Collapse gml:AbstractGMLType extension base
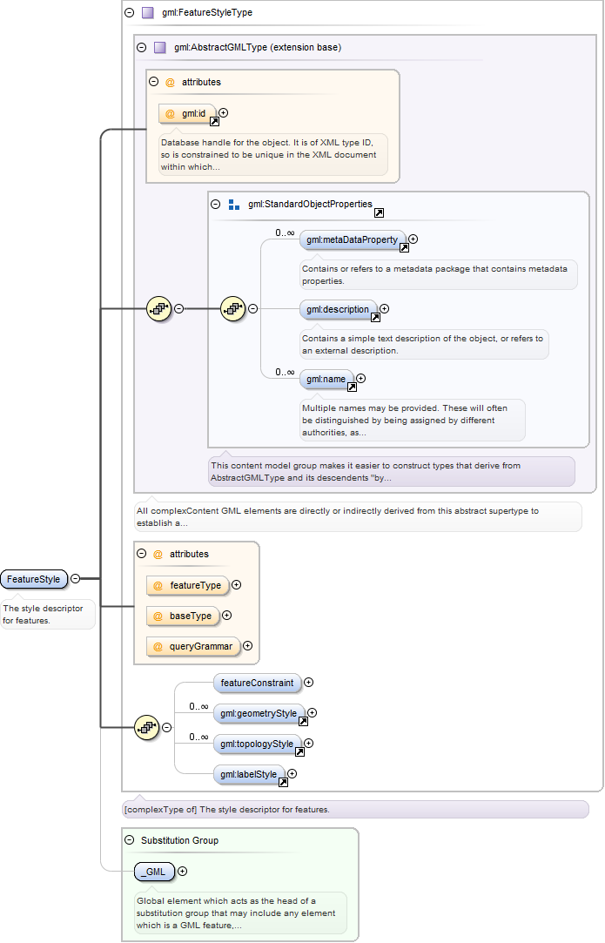The image size is (605, 943). (x=141, y=47)
